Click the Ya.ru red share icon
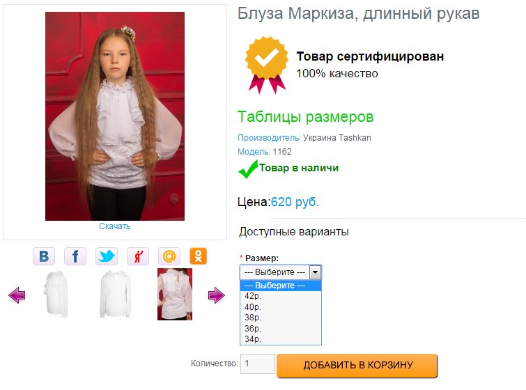 click(138, 256)
